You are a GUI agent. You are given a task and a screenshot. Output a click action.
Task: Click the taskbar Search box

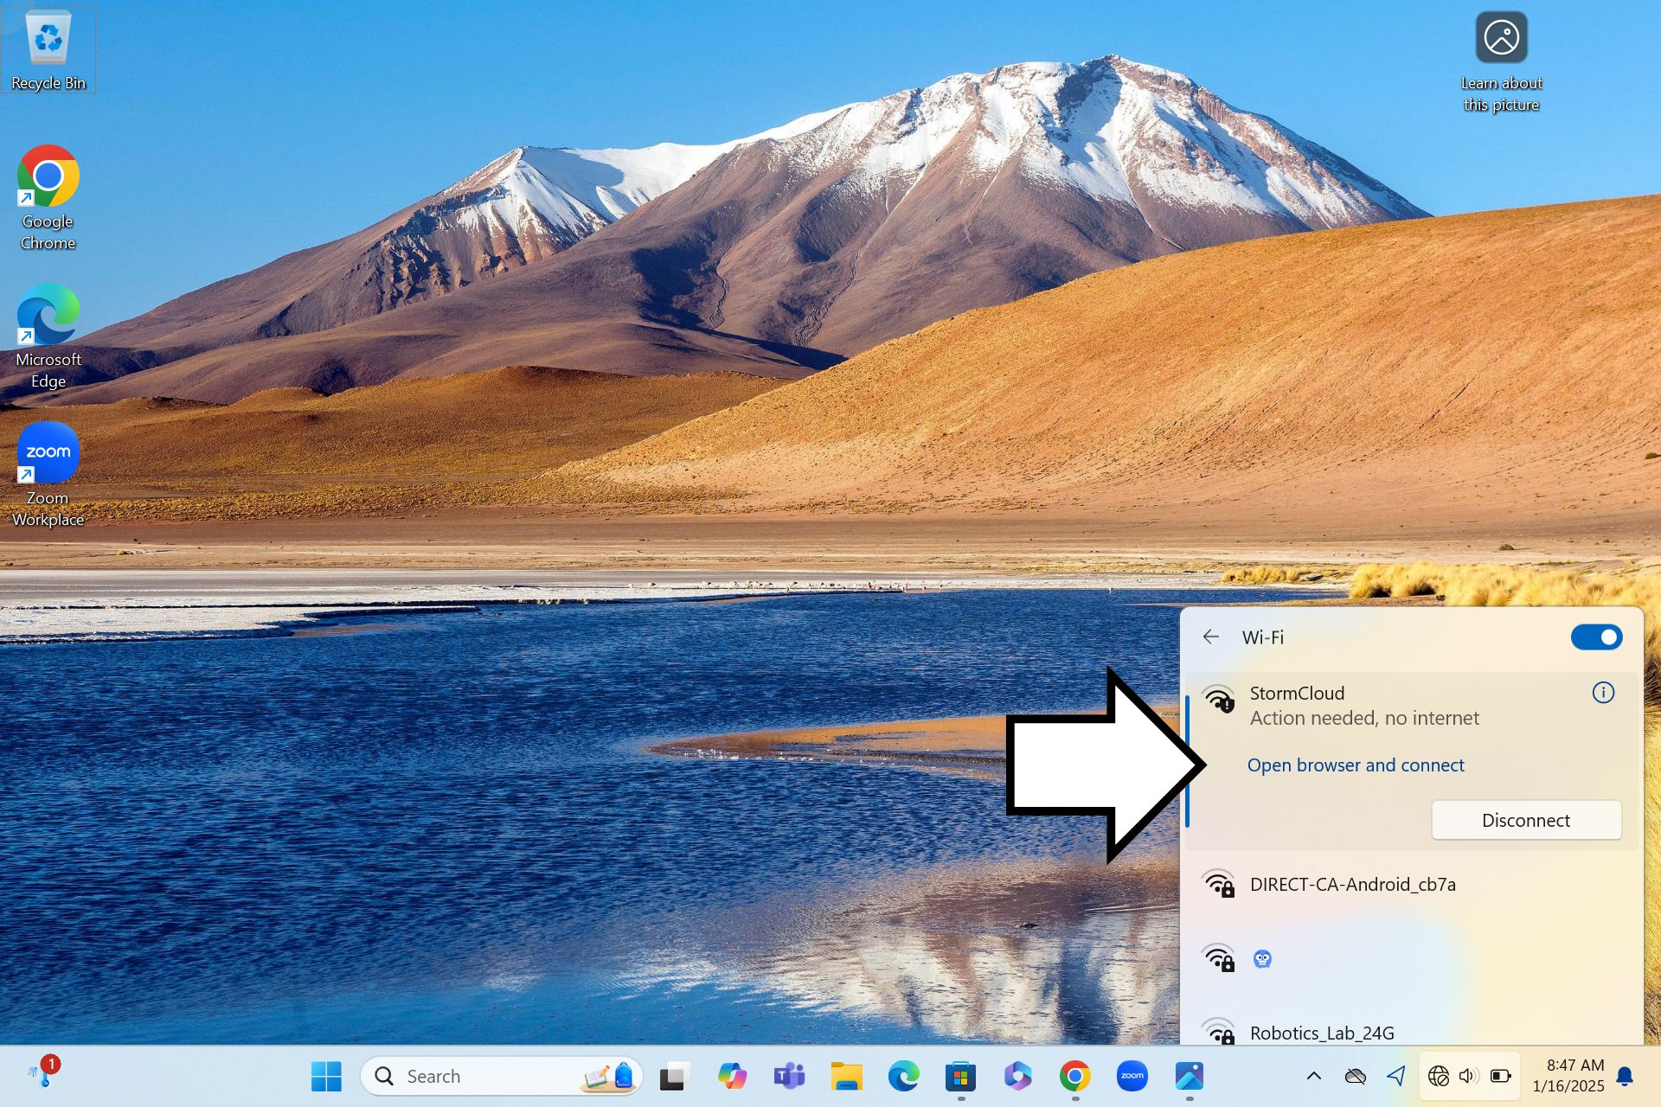click(x=484, y=1077)
